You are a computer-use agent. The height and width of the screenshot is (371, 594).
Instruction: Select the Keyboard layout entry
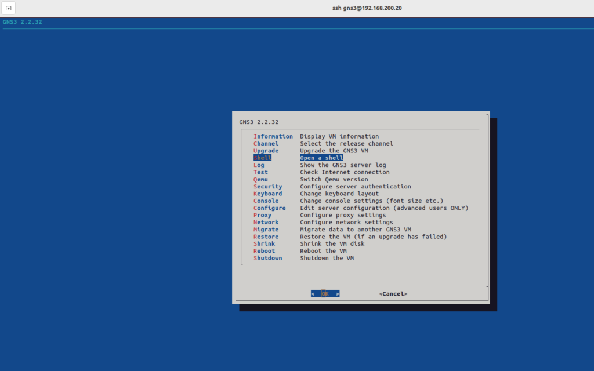point(267,194)
